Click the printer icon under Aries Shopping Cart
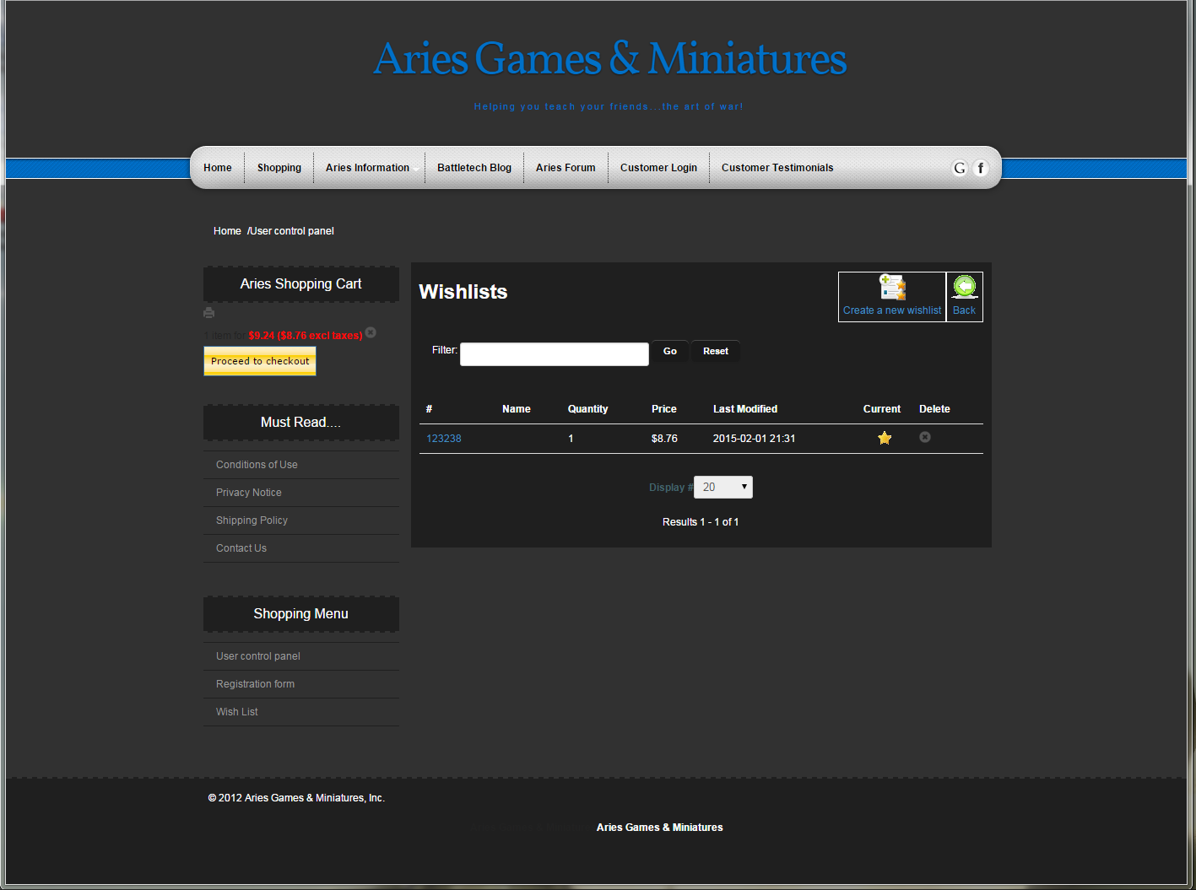 [208, 313]
